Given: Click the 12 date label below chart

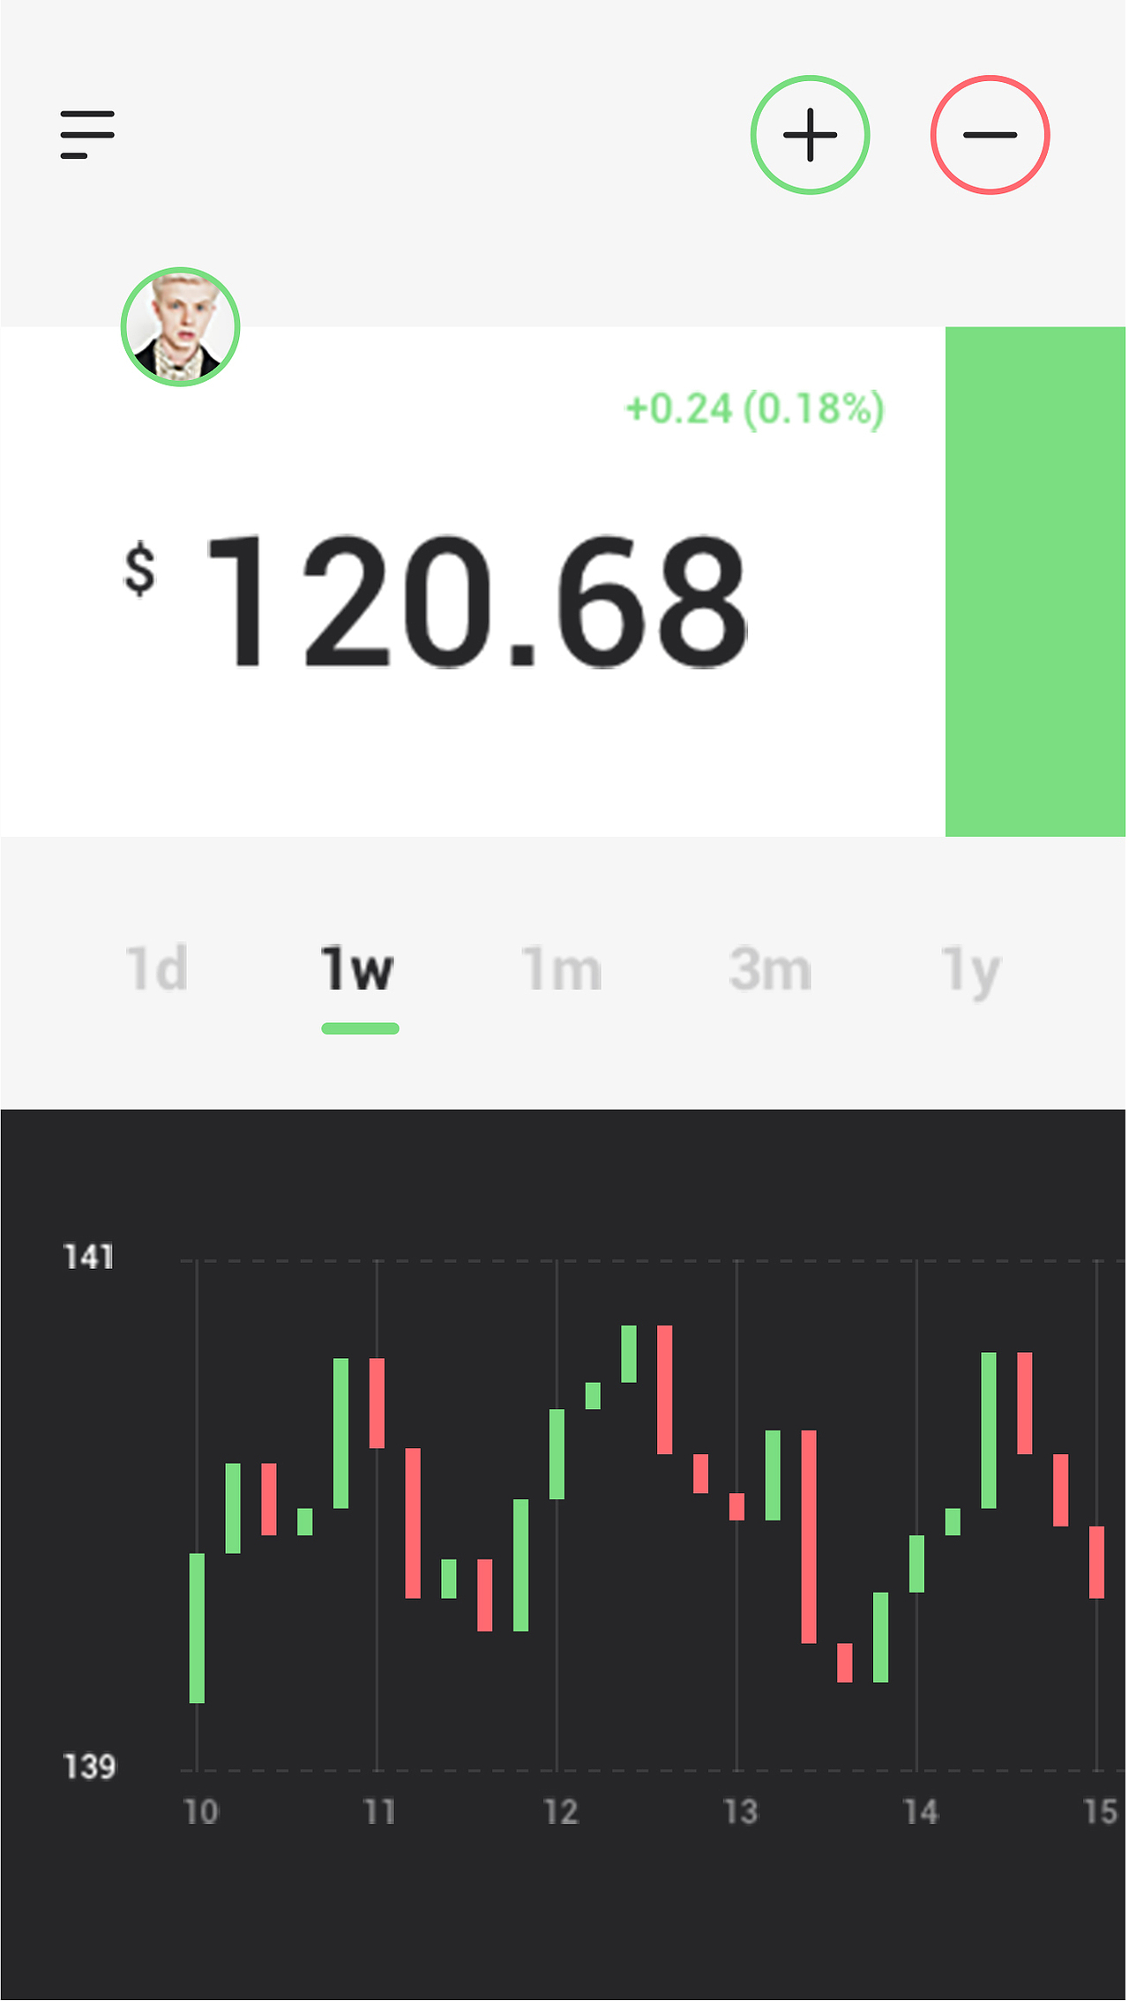Looking at the screenshot, I should pyautogui.click(x=561, y=1812).
